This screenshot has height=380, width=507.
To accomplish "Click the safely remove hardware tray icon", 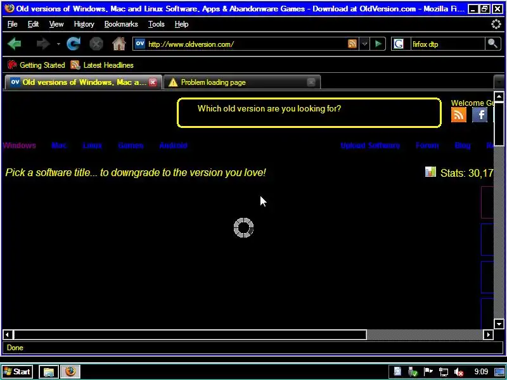I will click(413, 372).
